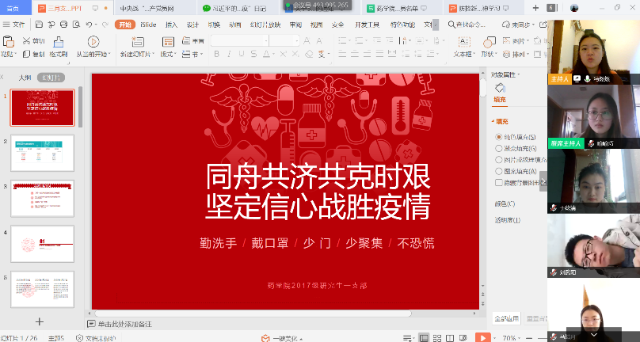This screenshot has height=342, width=640.
Task: Start slideshow from current slide
Action: pyautogui.click(x=93, y=44)
